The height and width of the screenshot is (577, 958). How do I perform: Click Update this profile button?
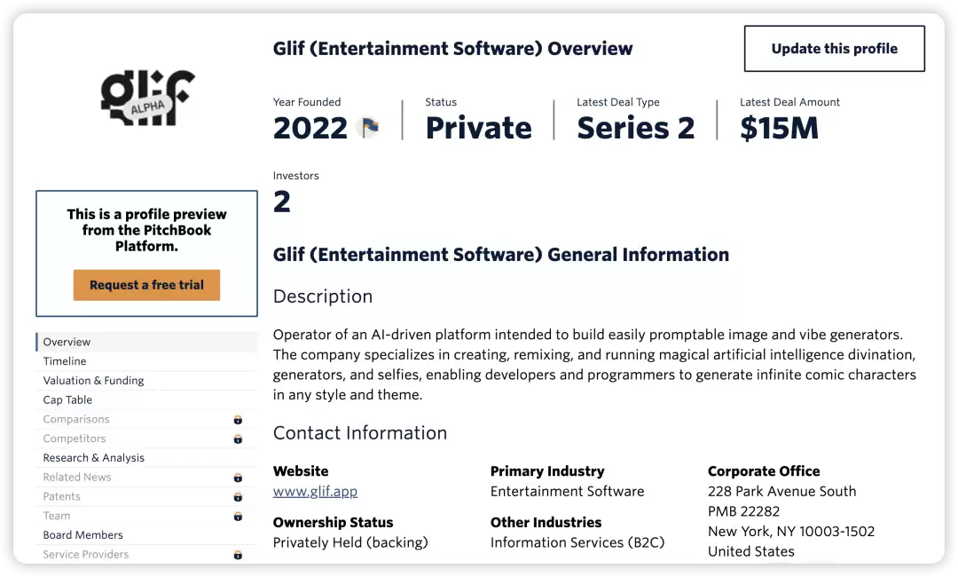click(834, 48)
